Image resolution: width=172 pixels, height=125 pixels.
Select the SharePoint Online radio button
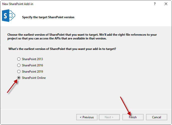tap(19, 78)
